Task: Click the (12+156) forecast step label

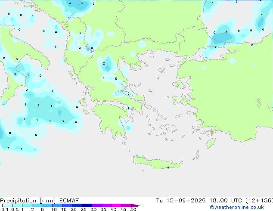Action: click(x=259, y=201)
